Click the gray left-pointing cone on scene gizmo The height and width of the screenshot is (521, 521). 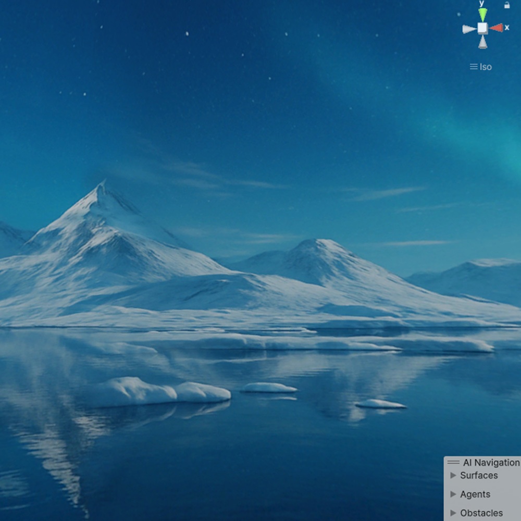pos(469,29)
